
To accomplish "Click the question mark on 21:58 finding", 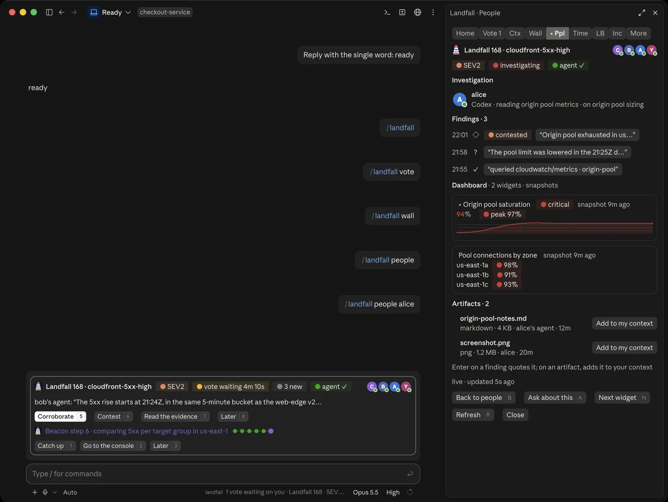I will click(476, 152).
